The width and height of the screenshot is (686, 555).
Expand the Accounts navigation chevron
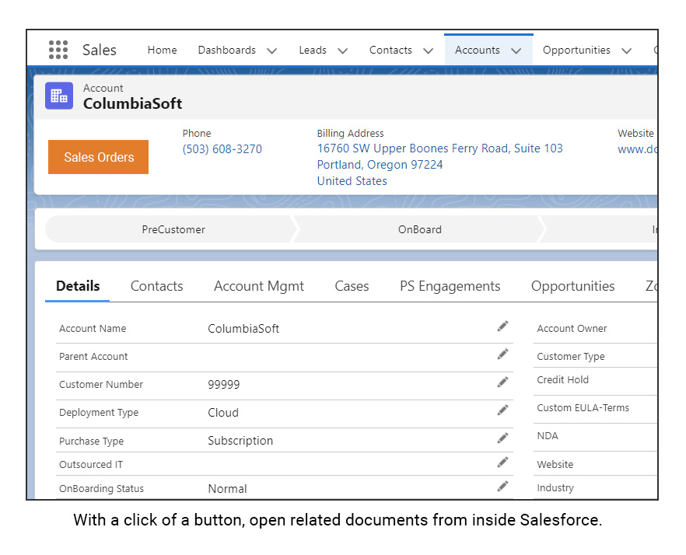tap(516, 51)
